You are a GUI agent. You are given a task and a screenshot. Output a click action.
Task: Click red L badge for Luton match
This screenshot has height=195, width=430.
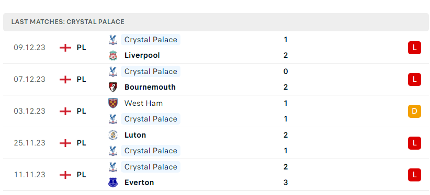pos(414,143)
